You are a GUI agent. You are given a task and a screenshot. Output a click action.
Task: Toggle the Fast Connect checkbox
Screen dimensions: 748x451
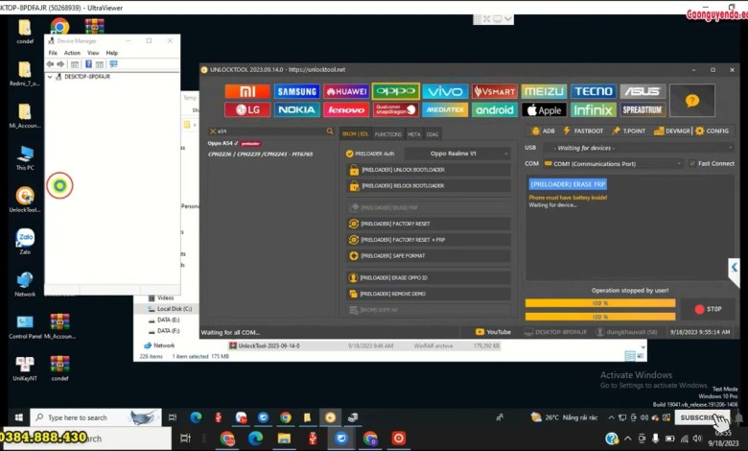pos(693,163)
